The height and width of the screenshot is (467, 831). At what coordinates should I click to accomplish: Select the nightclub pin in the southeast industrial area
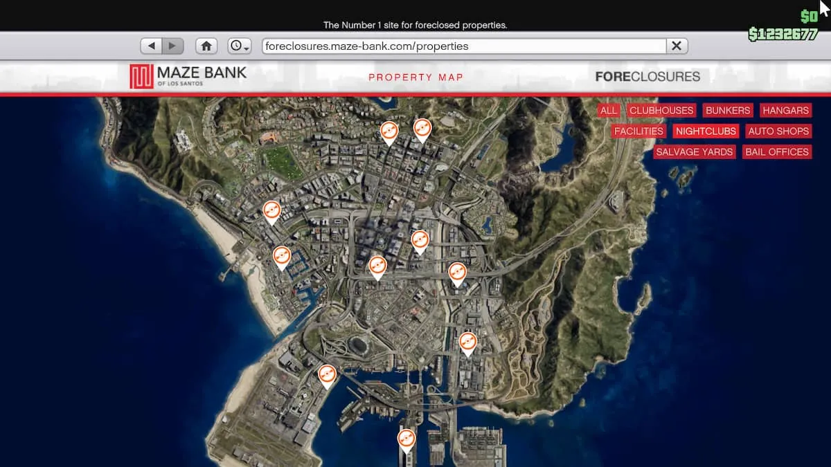tap(468, 342)
